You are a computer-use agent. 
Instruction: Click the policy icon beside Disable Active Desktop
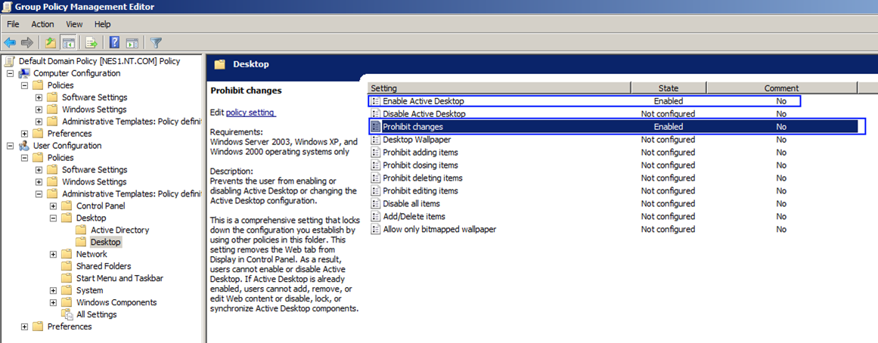(x=377, y=114)
